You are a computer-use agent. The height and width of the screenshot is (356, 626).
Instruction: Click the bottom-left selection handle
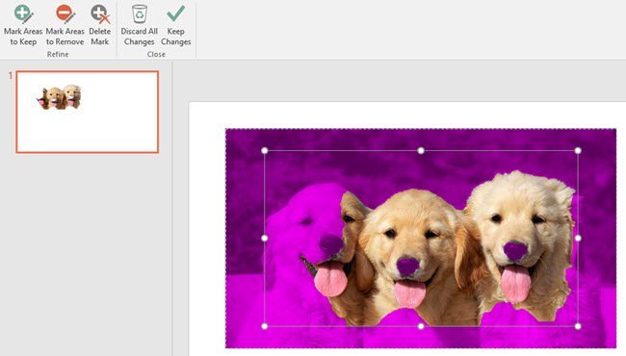click(264, 326)
